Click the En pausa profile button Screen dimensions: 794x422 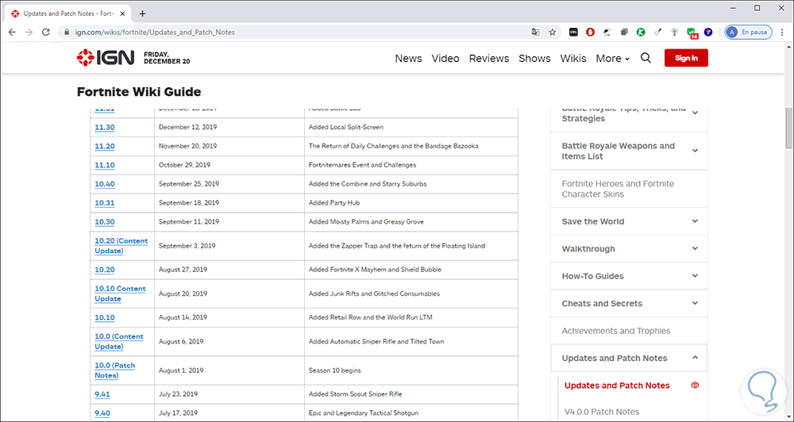point(748,32)
